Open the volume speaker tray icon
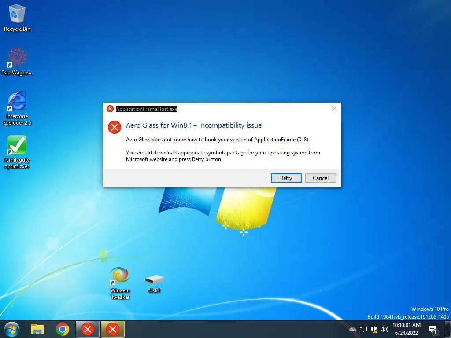Image resolution: width=451 pixels, height=338 pixels. (384, 329)
